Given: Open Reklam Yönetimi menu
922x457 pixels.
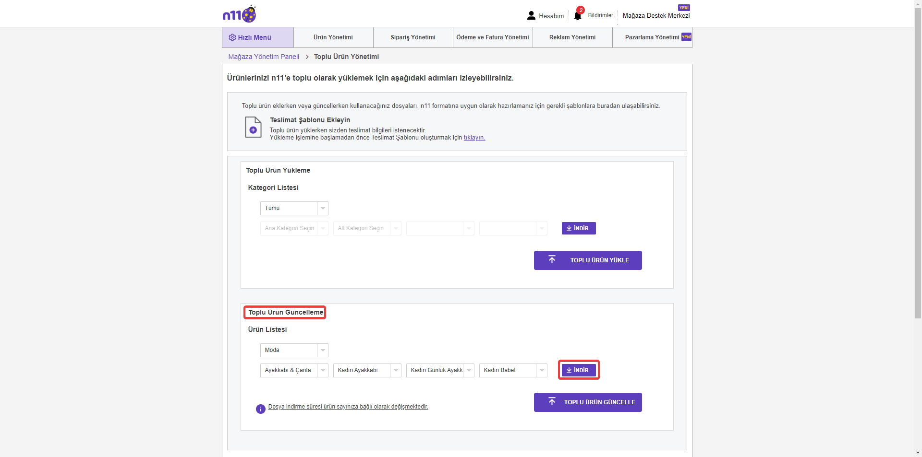Looking at the screenshot, I should [x=572, y=37].
